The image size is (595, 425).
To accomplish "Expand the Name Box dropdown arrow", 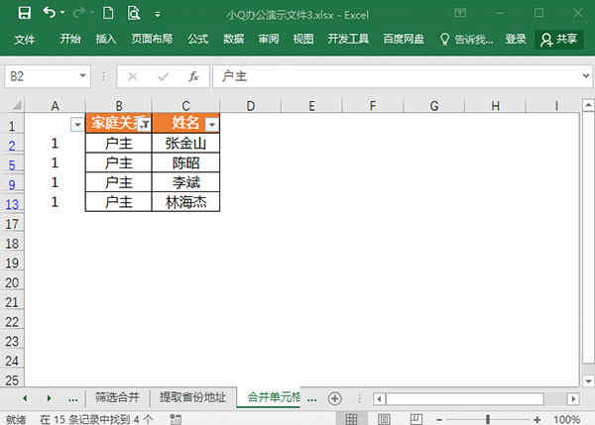I will (x=82, y=76).
